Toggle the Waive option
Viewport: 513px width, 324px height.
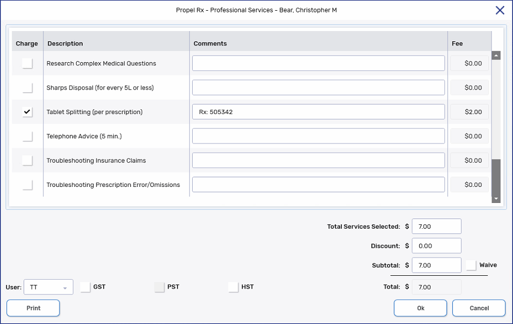pos(471,265)
